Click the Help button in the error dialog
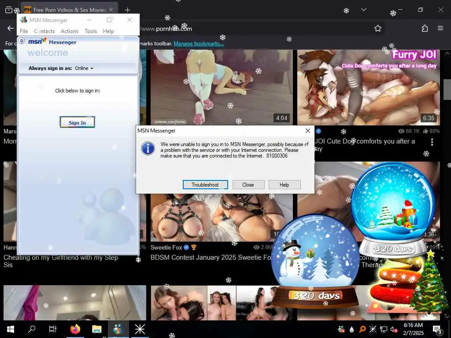The height and width of the screenshot is (338, 451). click(284, 185)
